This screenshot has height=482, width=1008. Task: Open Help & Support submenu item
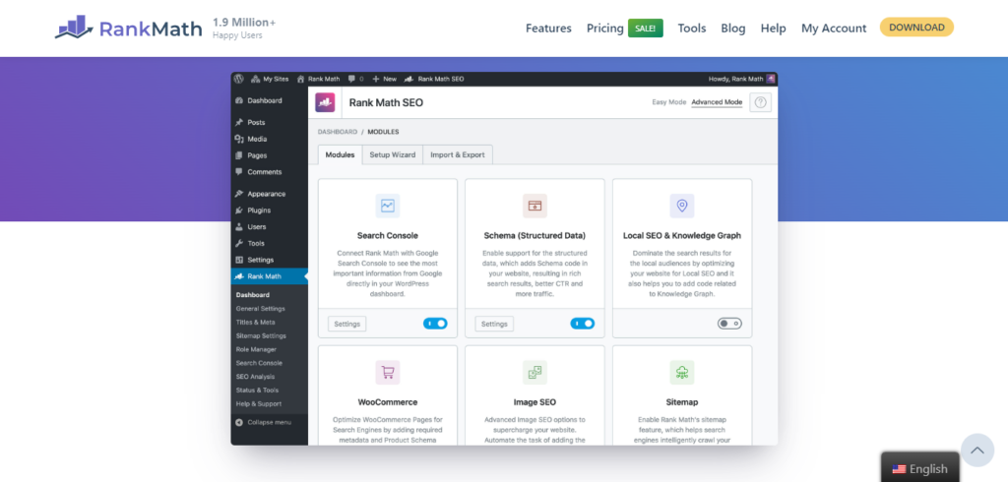(x=259, y=403)
